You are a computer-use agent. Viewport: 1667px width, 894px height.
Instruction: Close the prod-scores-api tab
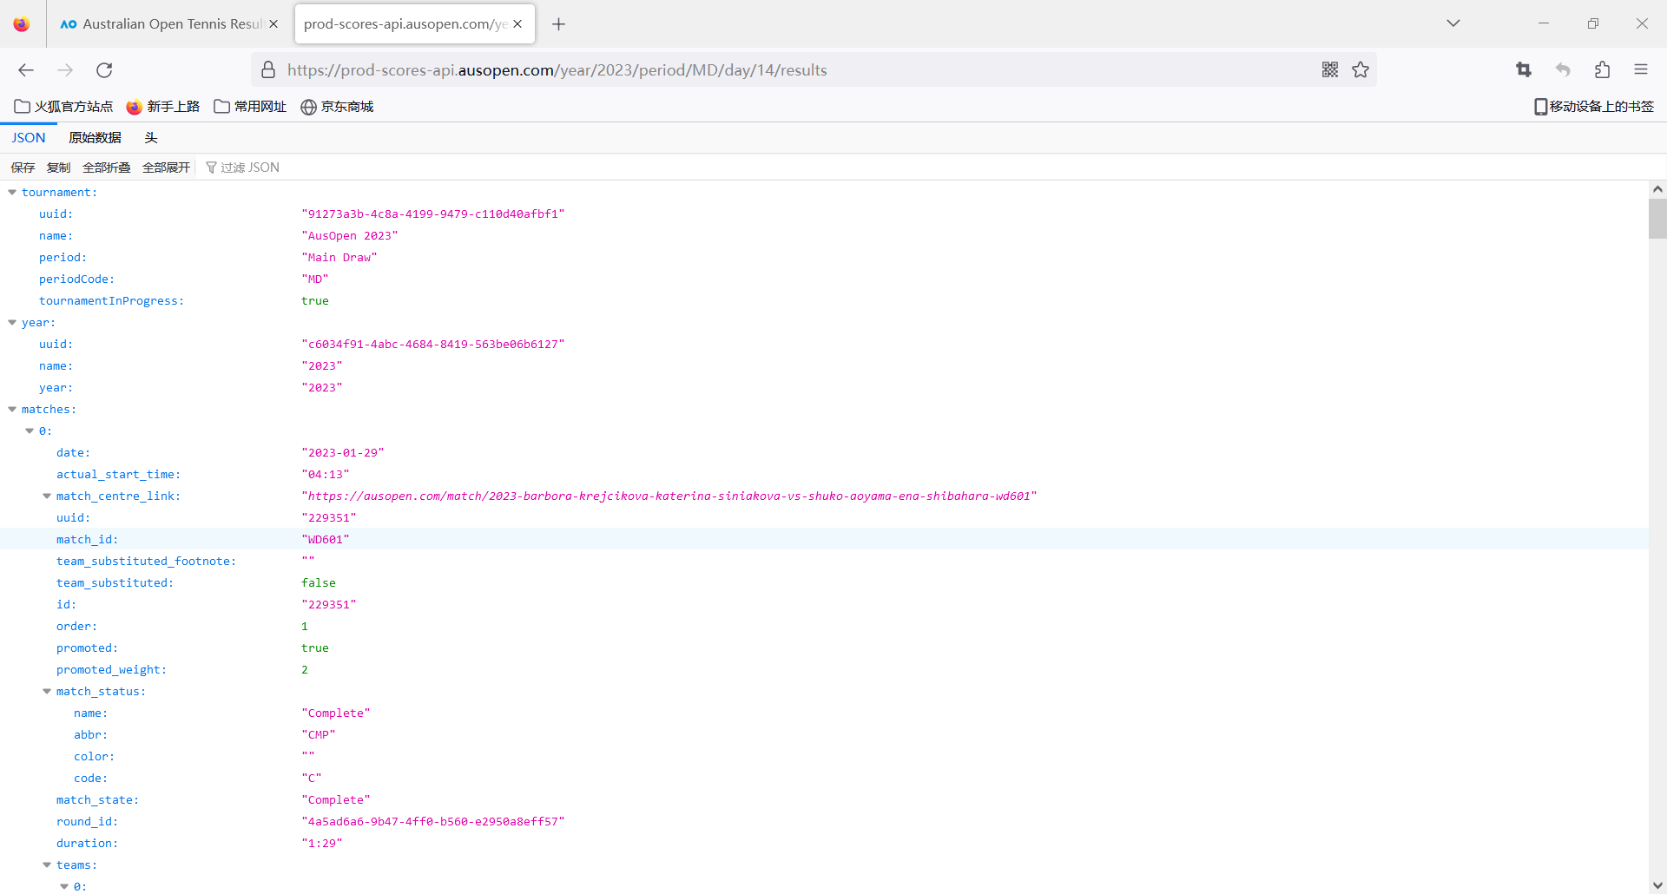(517, 24)
